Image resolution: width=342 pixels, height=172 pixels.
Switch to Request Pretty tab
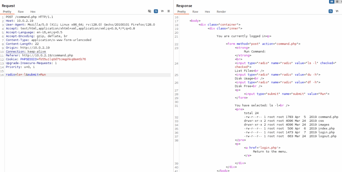tap(7, 12)
